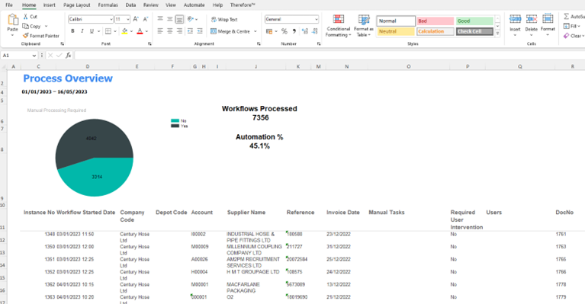Click Merge & Centre
The height and width of the screenshot is (304, 585).
230,31
